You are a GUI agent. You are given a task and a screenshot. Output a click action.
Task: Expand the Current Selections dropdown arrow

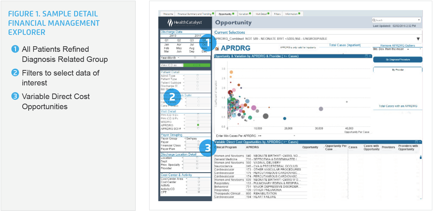click(418, 39)
